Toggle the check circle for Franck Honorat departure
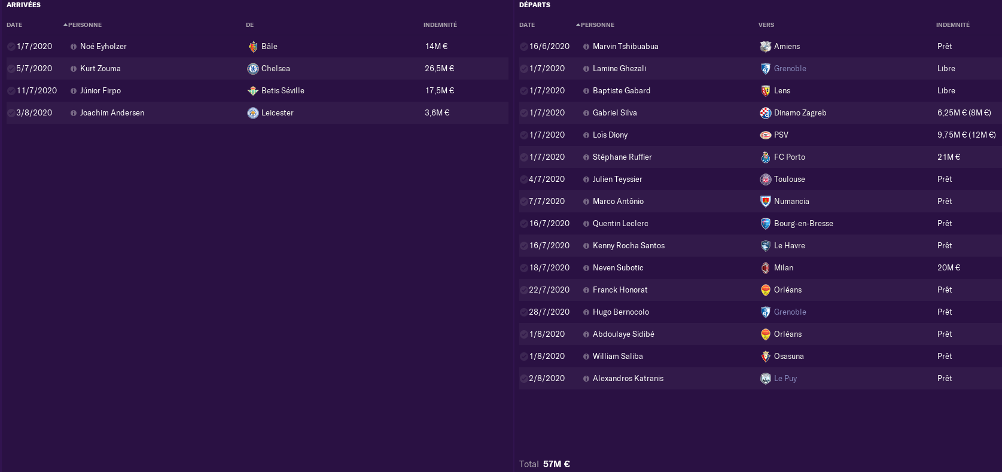1002x472 pixels. pyautogui.click(x=524, y=290)
